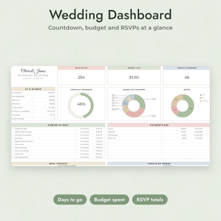Click the Checklist Progress heading

coord(81,90)
